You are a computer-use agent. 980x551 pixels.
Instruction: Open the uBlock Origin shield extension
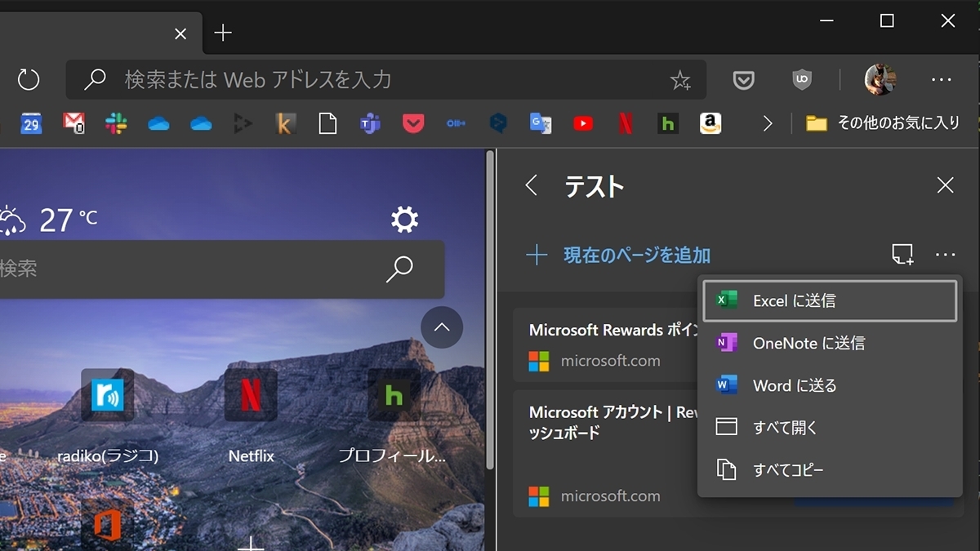pyautogui.click(x=802, y=79)
